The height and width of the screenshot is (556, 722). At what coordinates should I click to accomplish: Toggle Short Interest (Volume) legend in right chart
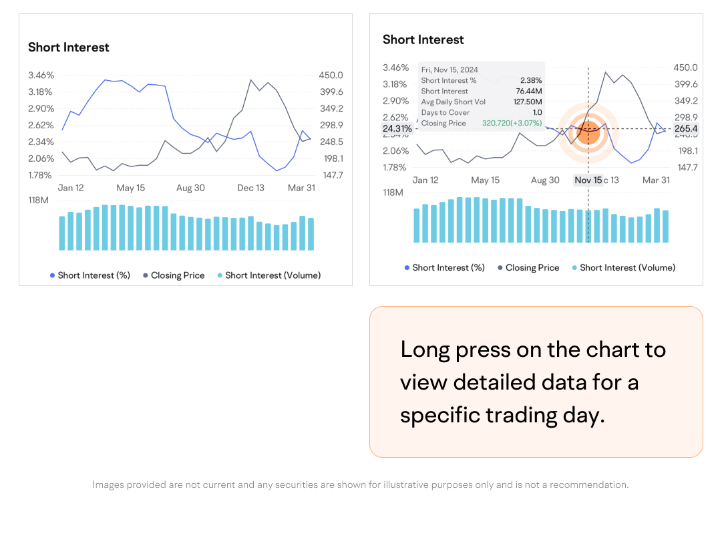623,267
